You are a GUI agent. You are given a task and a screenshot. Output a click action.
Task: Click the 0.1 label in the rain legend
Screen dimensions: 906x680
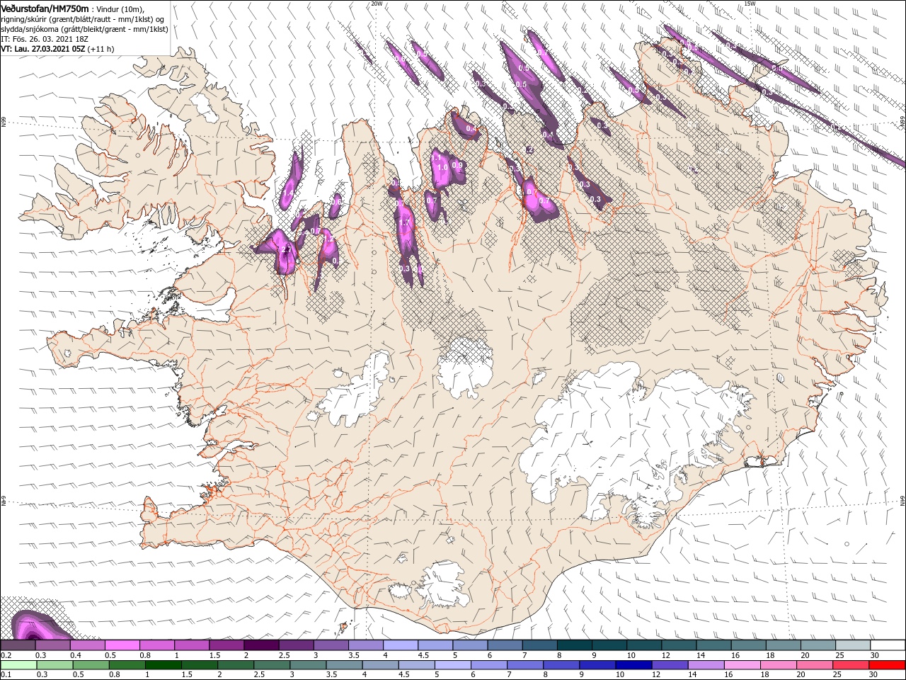click(x=6, y=674)
